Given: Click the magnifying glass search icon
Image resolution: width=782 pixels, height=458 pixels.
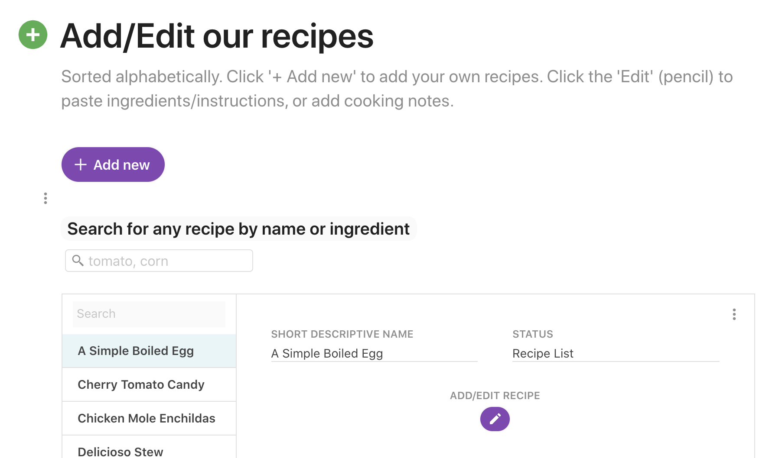Looking at the screenshot, I should pyautogui.click(x=78, y=261).
